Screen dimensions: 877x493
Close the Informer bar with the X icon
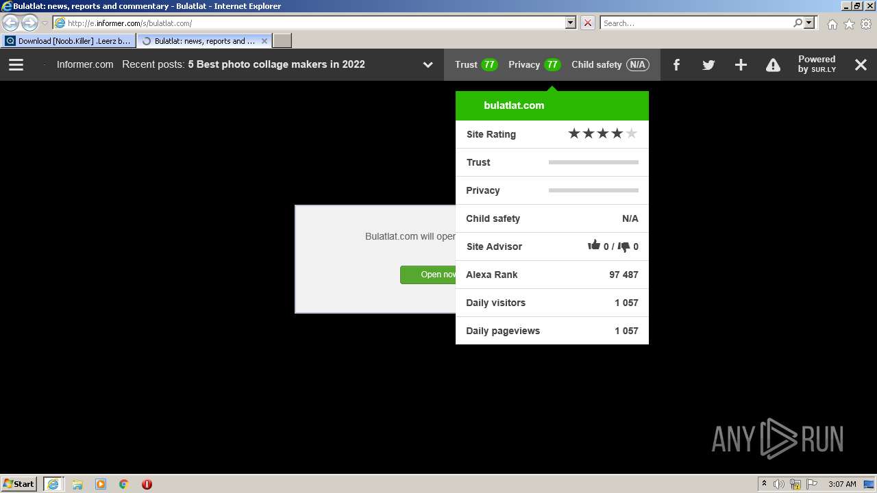pos(861,64)
